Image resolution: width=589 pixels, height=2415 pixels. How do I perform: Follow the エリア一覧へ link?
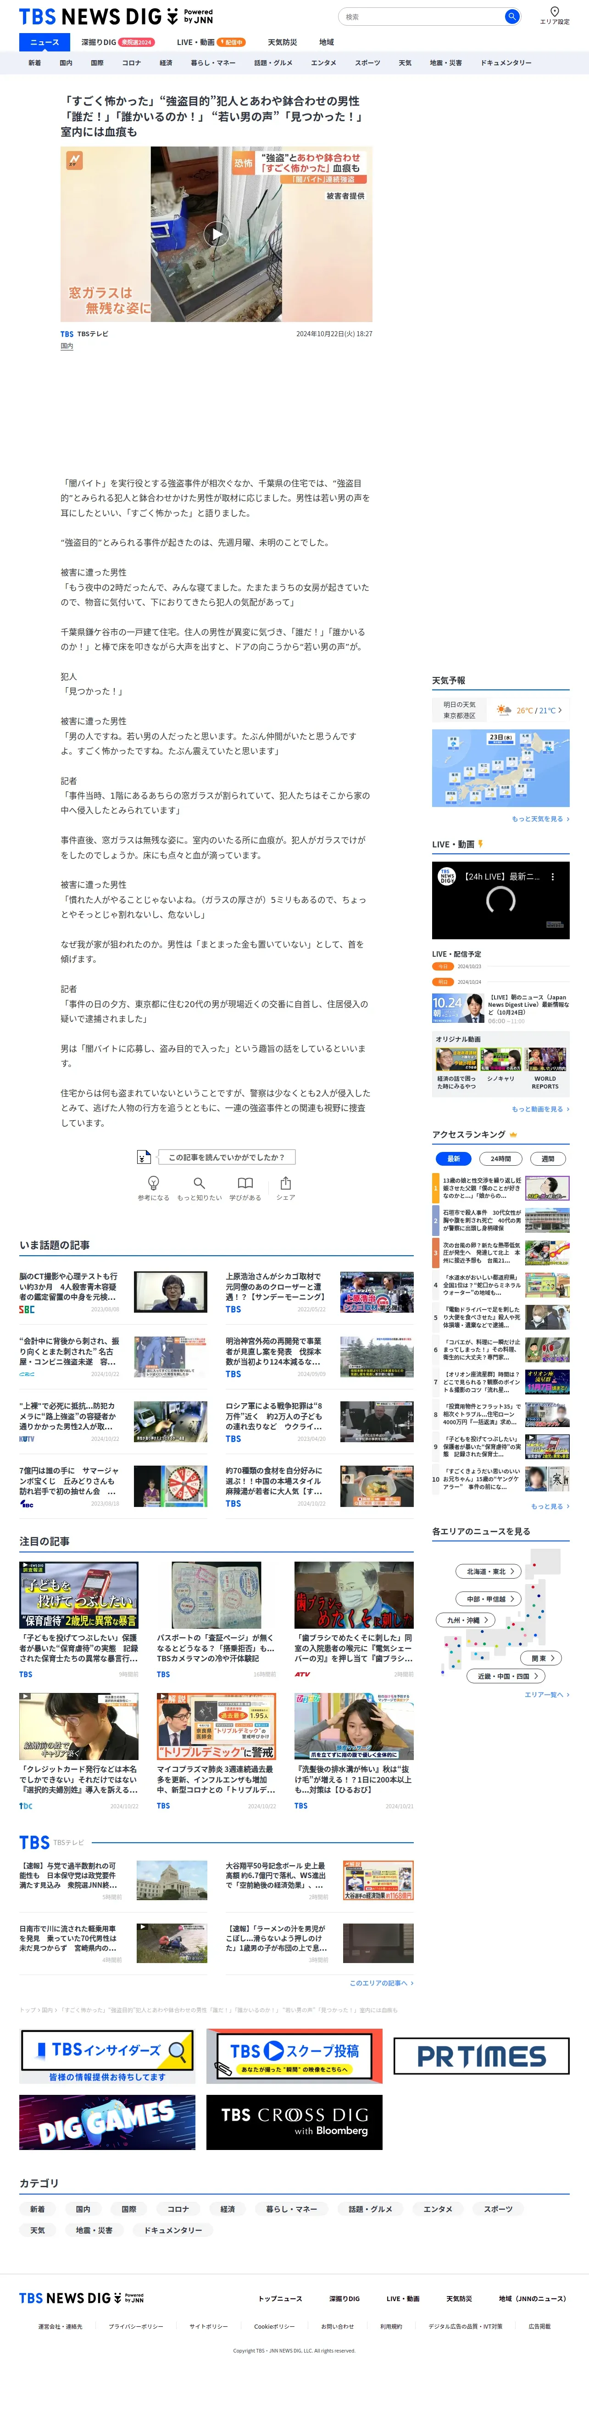tap(547, 1695)
